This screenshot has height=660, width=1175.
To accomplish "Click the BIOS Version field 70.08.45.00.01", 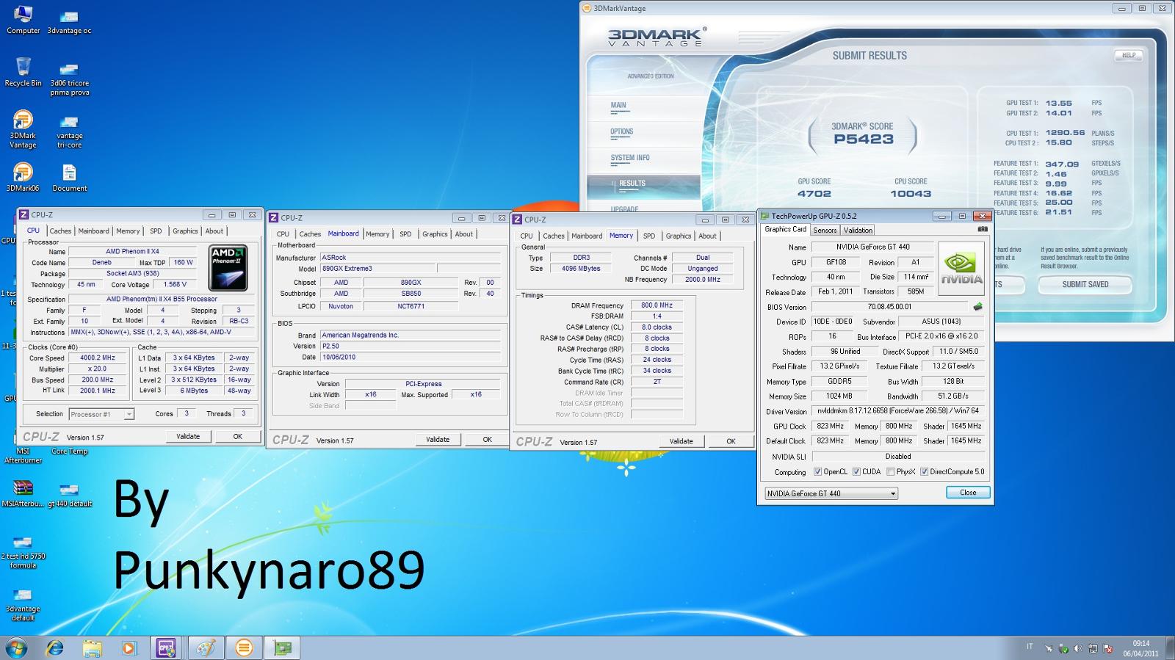I will pyautogui.click(x=889, y=307).
